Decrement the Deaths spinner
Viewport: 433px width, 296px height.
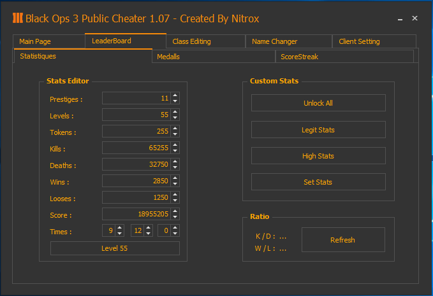[175, 167]
